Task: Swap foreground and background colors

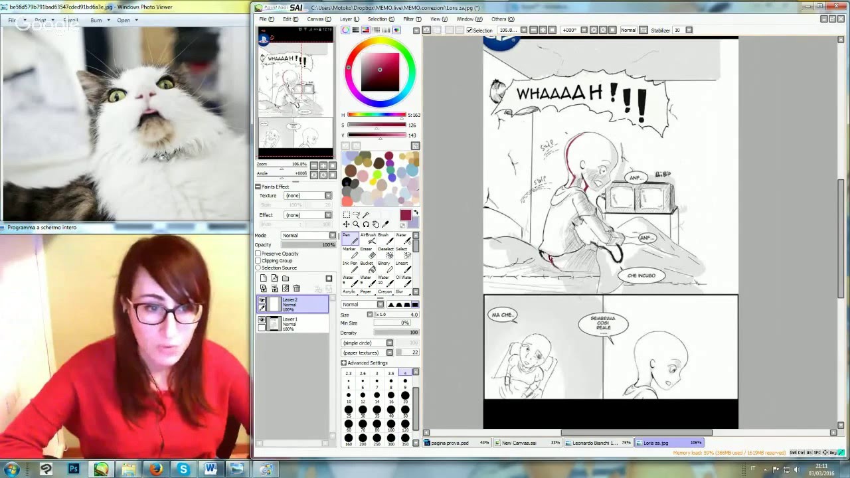Action: 416,212
